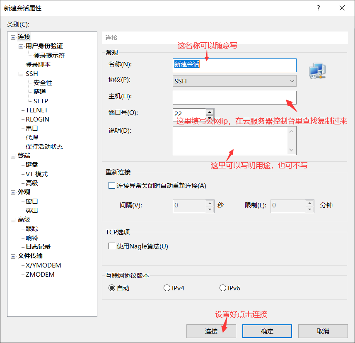Select the IPv6 radio button
The height and width of the screenshot is (343, 355).
(x=222, y=287)
